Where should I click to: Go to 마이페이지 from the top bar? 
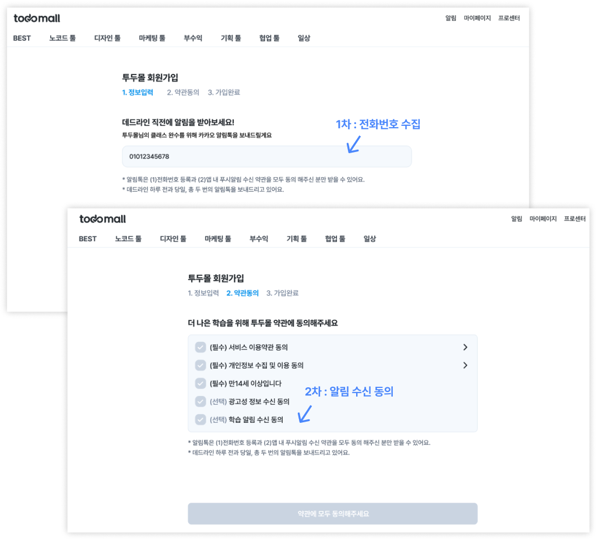[x=543, y=218]
